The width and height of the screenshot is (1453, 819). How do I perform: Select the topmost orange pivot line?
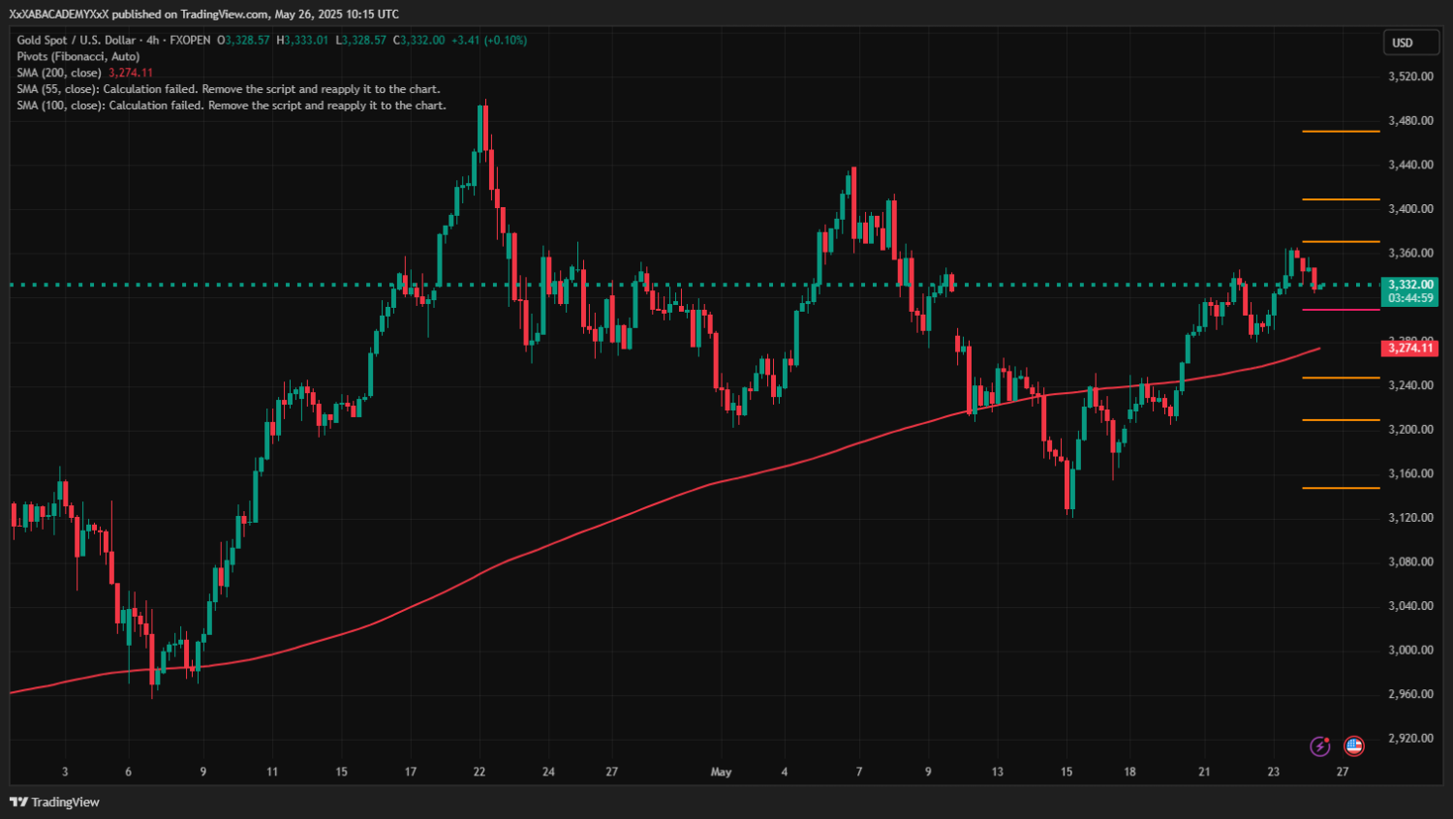tap(1342, 131)
